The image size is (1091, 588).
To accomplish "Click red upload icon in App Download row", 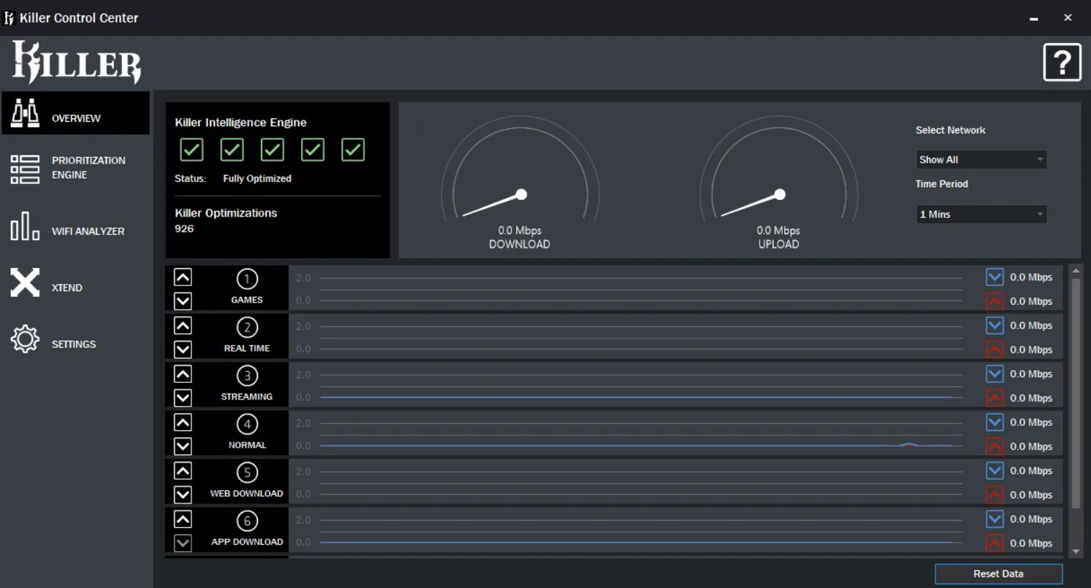I will [x=995, y=543].
